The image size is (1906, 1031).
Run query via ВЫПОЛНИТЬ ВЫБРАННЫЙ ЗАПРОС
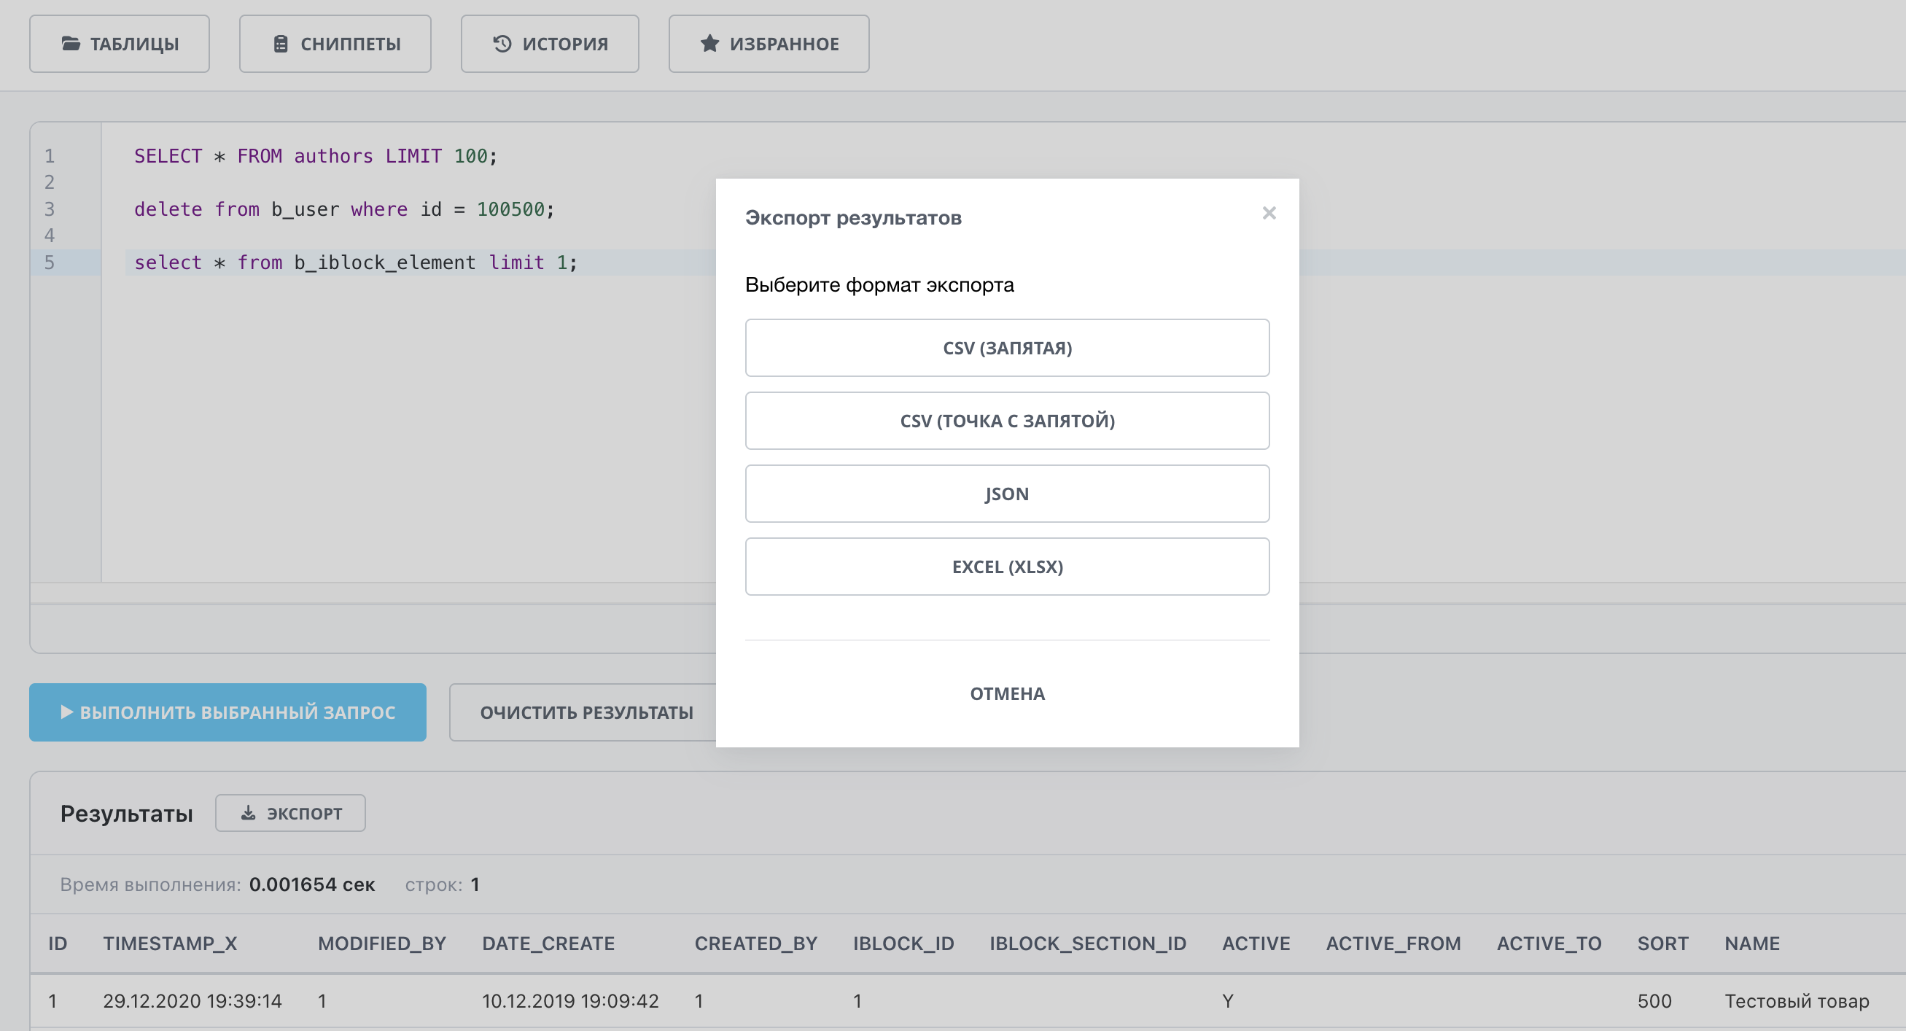pyautogui.click(x=227, y=711)
